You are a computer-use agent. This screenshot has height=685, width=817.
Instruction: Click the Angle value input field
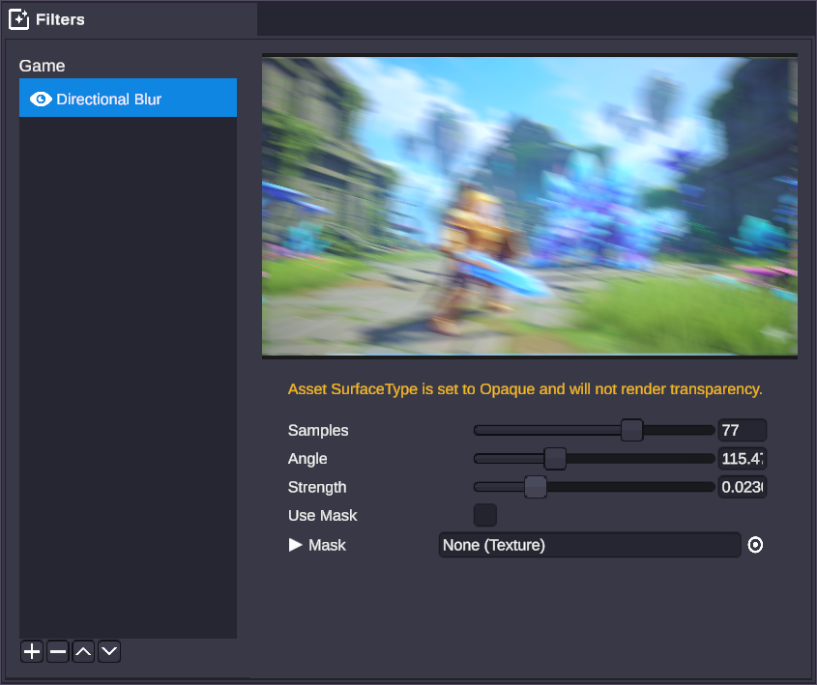click(x=742, y=458)
